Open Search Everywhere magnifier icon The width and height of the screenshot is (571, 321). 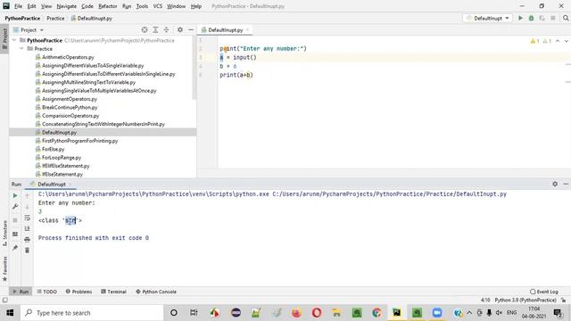(x=566, y=18)
